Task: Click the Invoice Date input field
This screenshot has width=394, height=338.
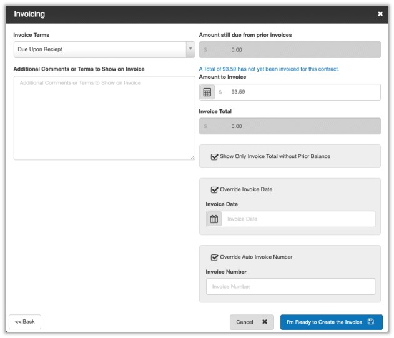Action: tap(298, 219)
